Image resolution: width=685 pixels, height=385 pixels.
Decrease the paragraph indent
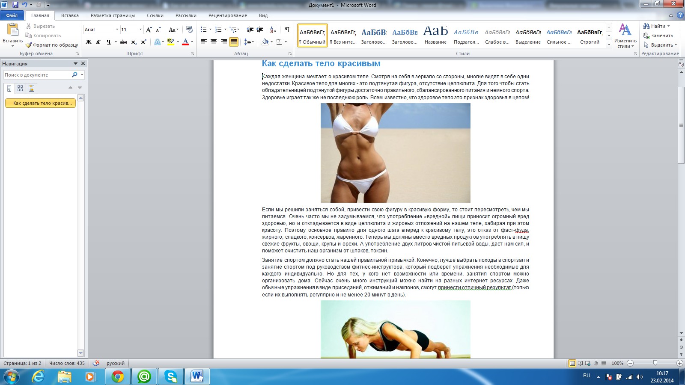click(250, 30)
